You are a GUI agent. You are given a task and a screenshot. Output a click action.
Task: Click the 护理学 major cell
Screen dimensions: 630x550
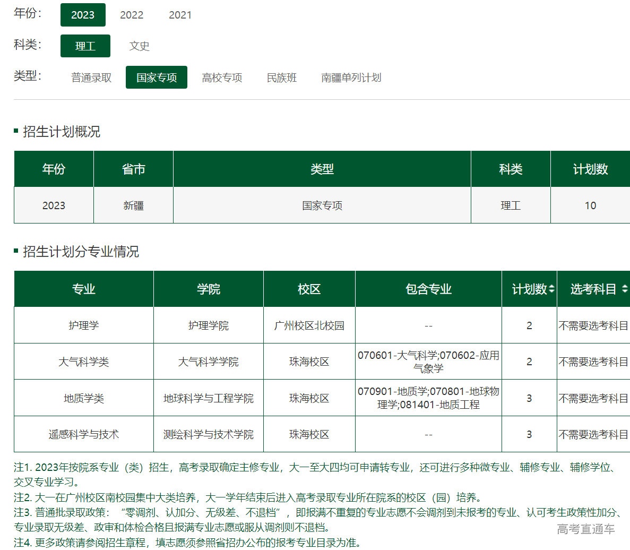click(84, 325)
